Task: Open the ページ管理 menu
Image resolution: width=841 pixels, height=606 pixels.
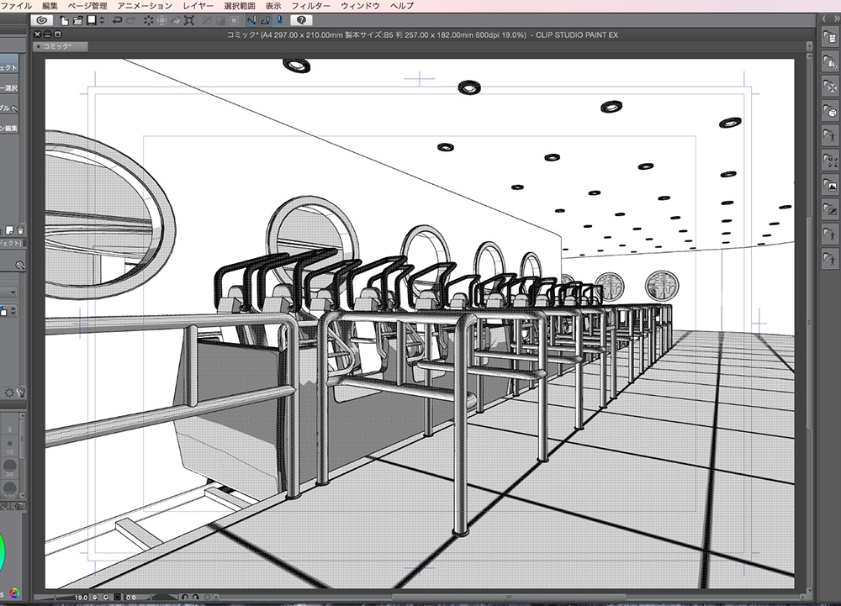Action: click(87, 6)
